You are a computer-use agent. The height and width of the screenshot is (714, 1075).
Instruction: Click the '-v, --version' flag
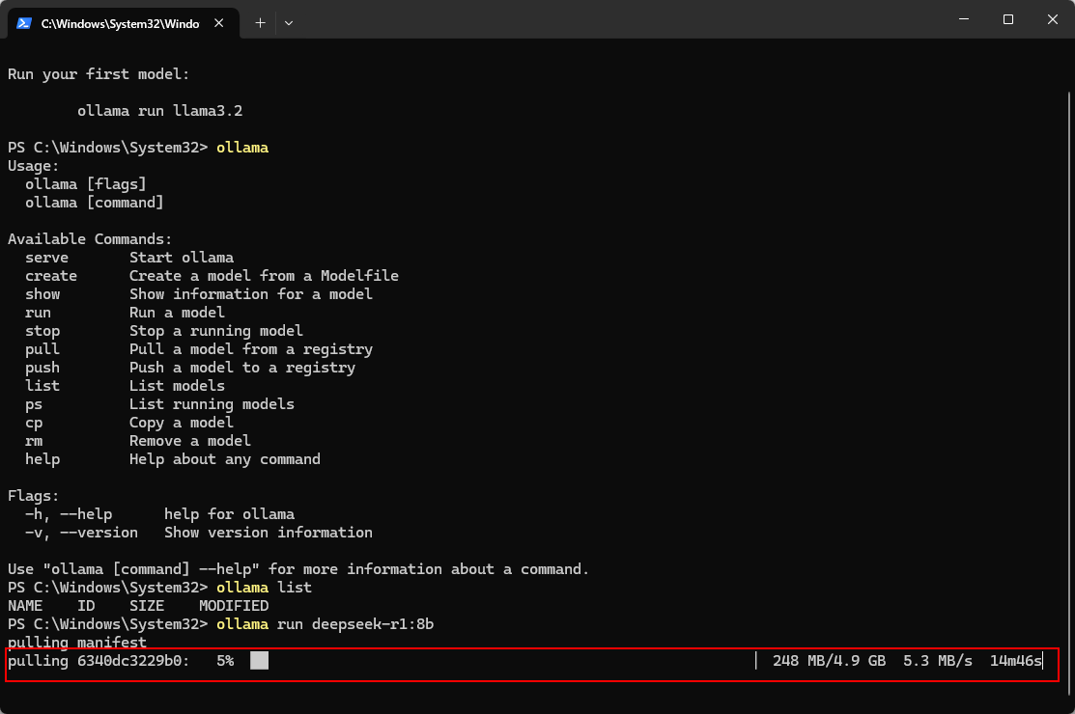click(81, 533)
